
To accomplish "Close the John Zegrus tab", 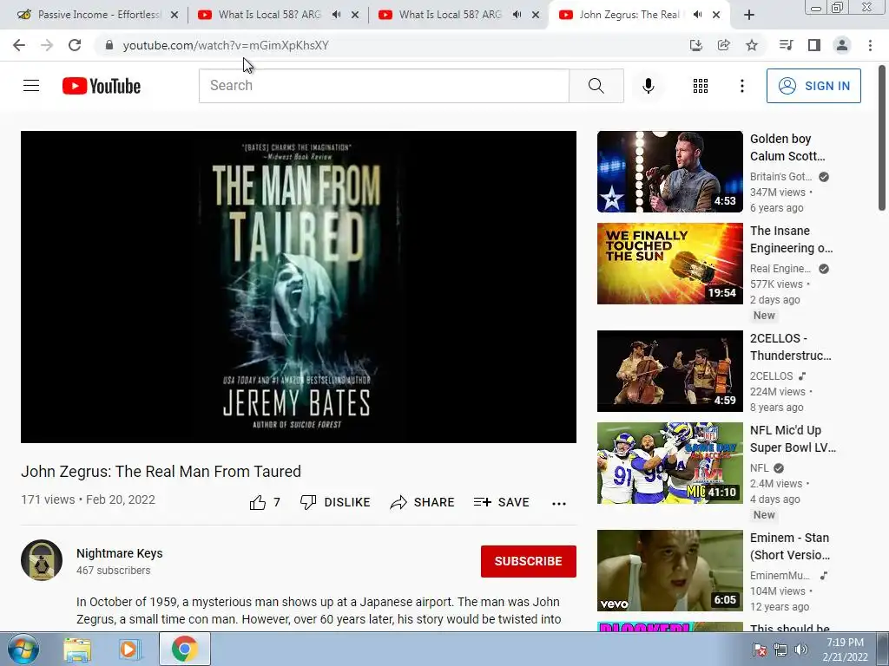I will (716, 16).
